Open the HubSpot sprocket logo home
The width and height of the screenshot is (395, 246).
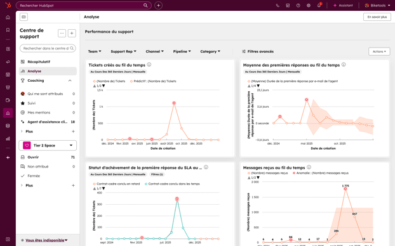pos(8,5)
